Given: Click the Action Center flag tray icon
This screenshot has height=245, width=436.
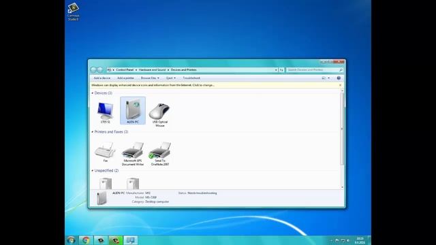Looking at the screenshot, I should pyautogui.click(x=337, y=240).
